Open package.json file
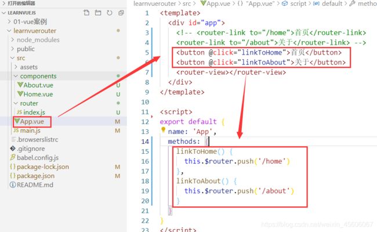The image size is (377, 232). (x=35, y=176)
